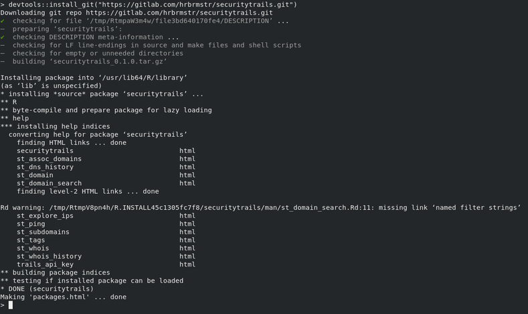Viewport: 528px width, 314px height.
Task: Click the html label next to st_tags
Action: 187,240
